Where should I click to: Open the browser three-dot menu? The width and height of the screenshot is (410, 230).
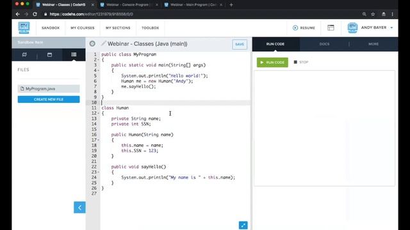[393, 14]
